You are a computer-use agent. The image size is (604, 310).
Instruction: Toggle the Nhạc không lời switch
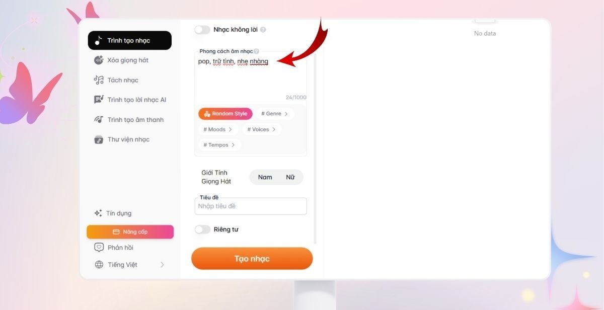[x=202, y=30]
